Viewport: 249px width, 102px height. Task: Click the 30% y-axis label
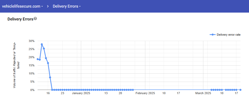[x=31, y=41]
